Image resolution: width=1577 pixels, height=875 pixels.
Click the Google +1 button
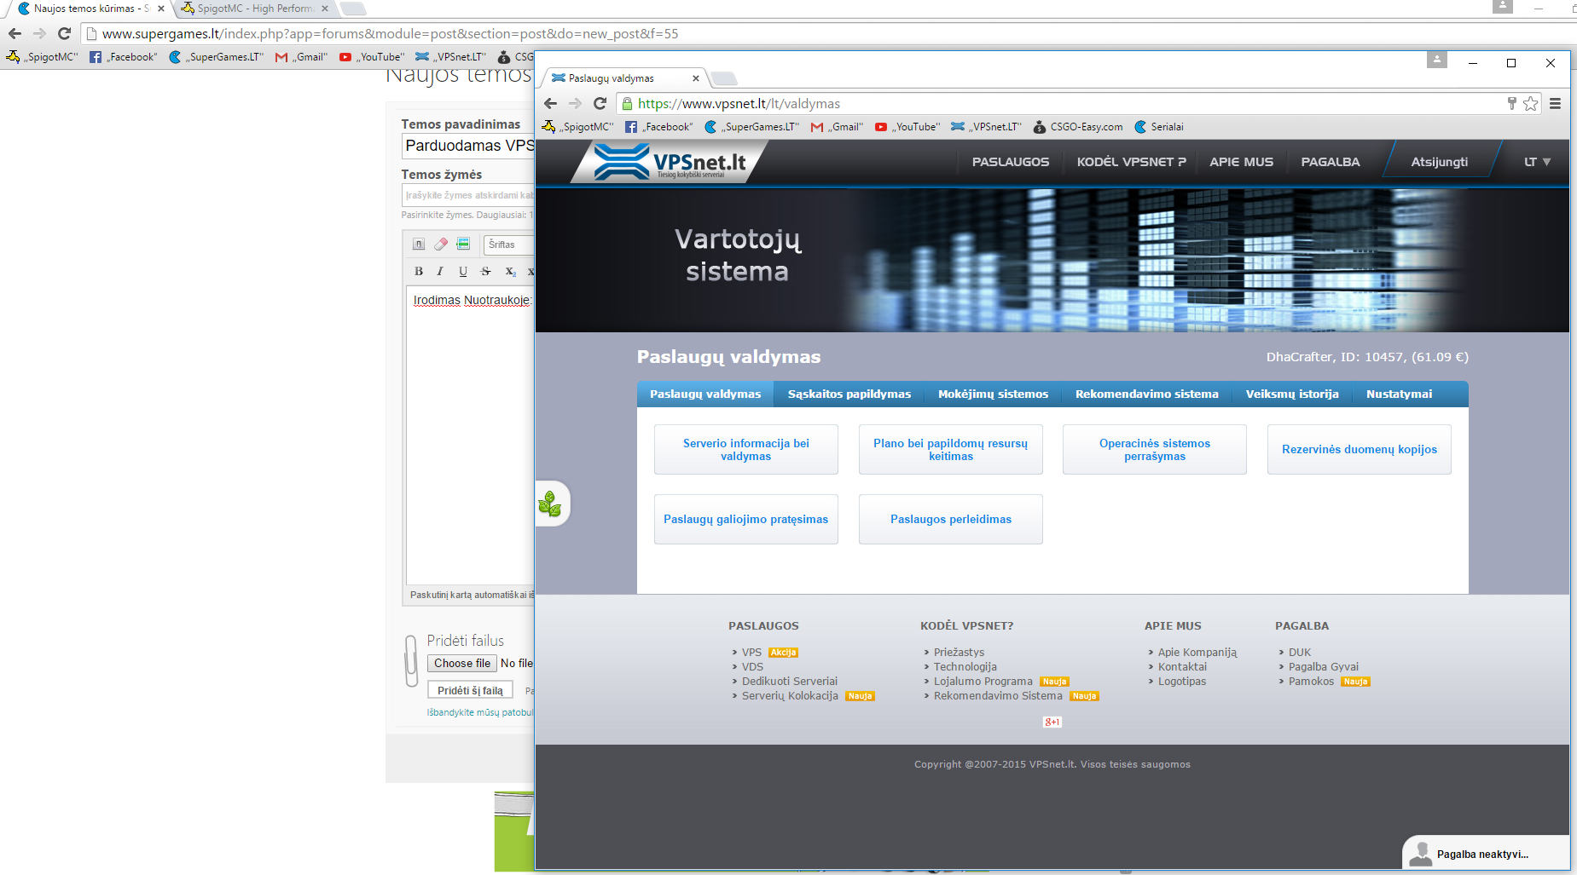[x=1052, y=722]
